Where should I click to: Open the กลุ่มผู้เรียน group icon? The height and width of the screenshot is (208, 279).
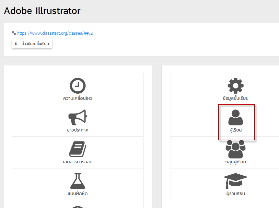point(236,149)
